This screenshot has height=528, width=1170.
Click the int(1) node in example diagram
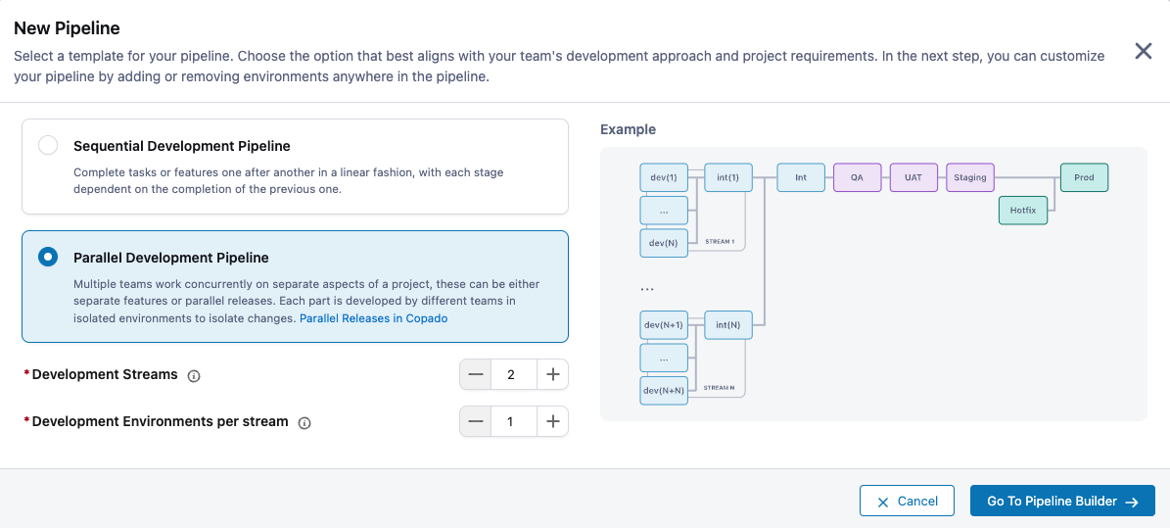point(728,177)
